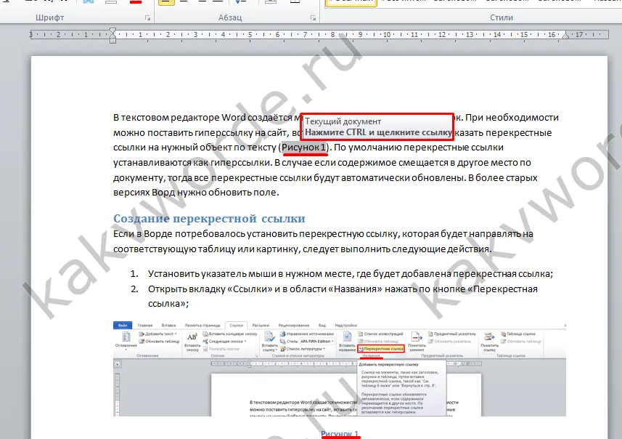Click the Стили group label in the ribbon
The width and height of the screenshot is (622, 439).
coord(502,18)
